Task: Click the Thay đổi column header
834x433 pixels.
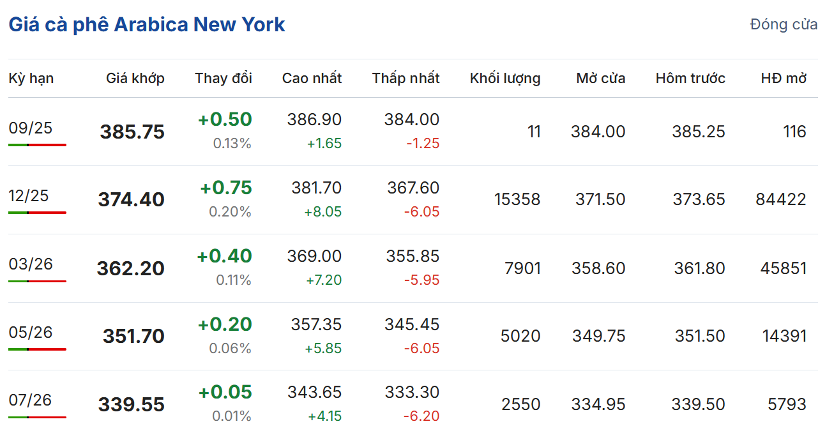Action: point(224,79)
